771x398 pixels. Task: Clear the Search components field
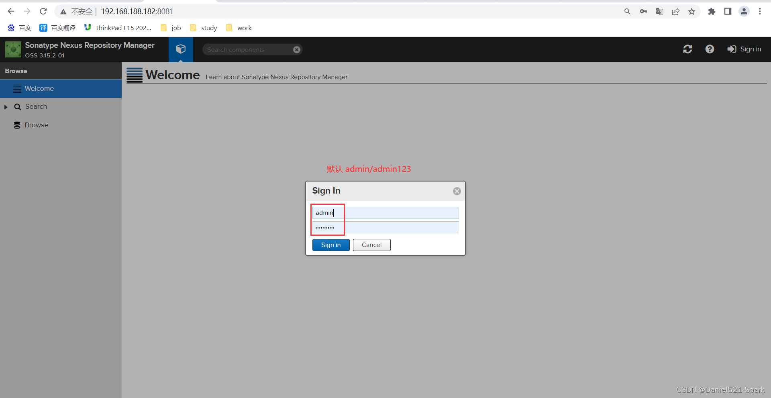(296, 50)
